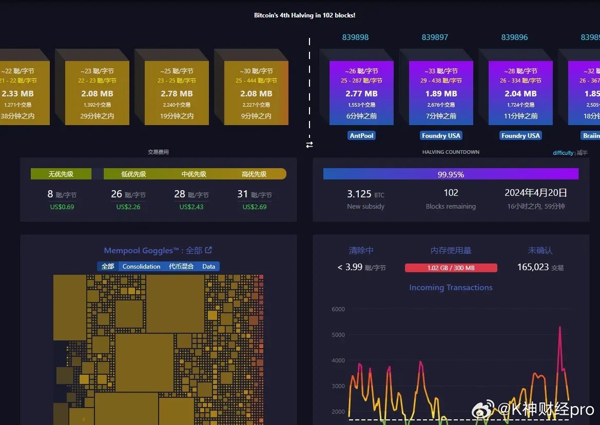
Task: Click the 31 聪/字节 fee value
Action: (255, 194)
